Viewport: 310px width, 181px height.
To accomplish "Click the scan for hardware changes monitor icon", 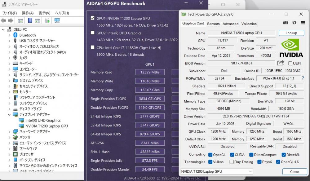I will [x=57, y=20].
